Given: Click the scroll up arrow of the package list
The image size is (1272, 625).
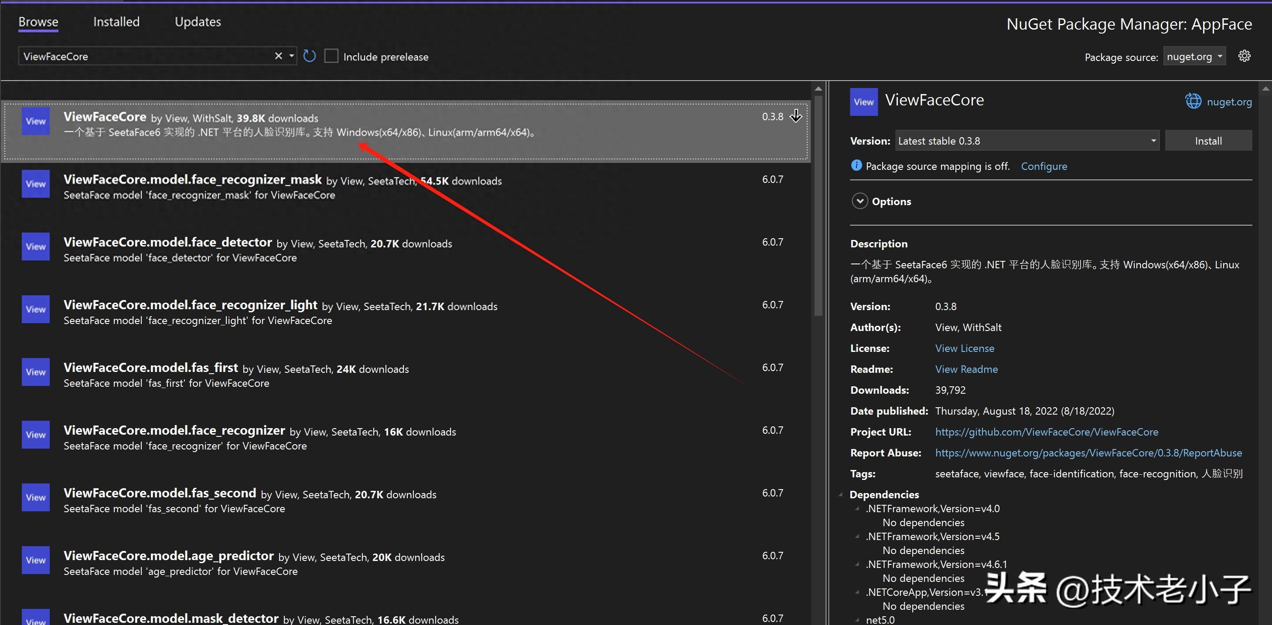Looking at the screenshot, I should click(x=818, y=89).
